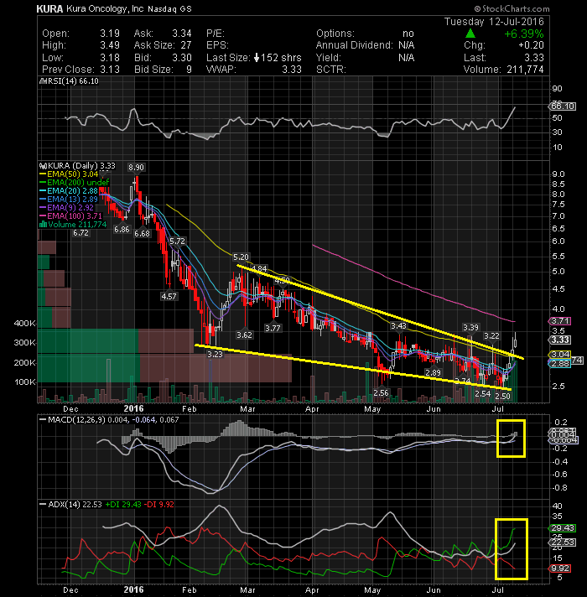
Task: Click Mar on the price chart date axis
Action: click(247, 409)
